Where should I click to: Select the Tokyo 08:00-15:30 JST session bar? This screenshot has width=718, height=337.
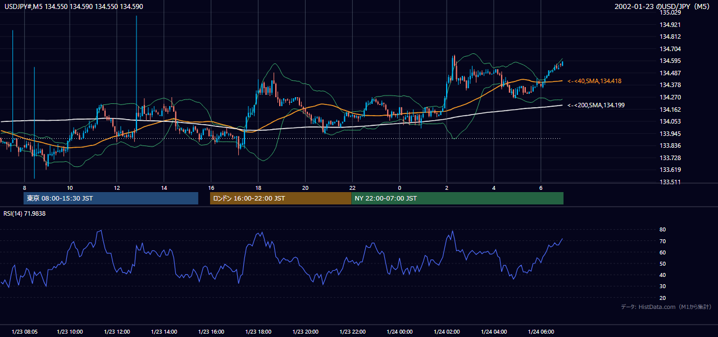pyautogui.click(x=111, y=198)
